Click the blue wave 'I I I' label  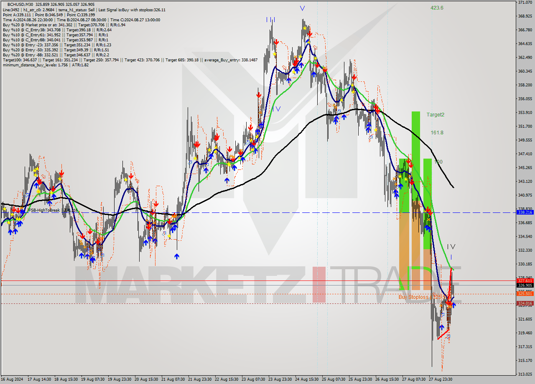(270, 20)
